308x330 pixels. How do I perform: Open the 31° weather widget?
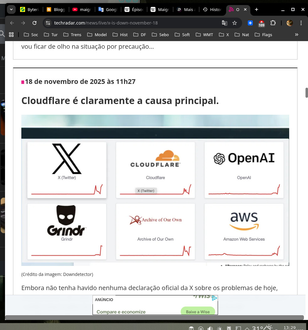pos(262,328)
